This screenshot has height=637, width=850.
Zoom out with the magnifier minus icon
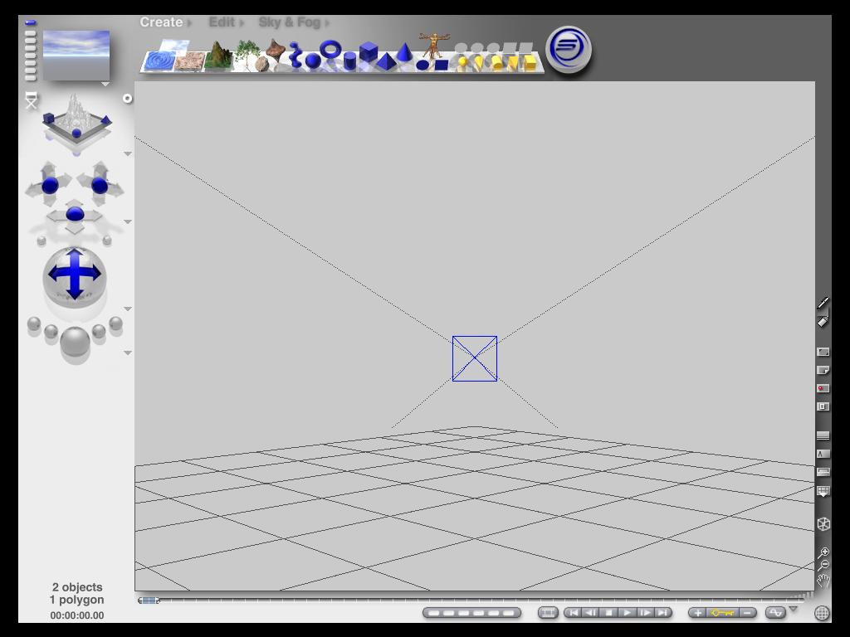coord(823,566)
